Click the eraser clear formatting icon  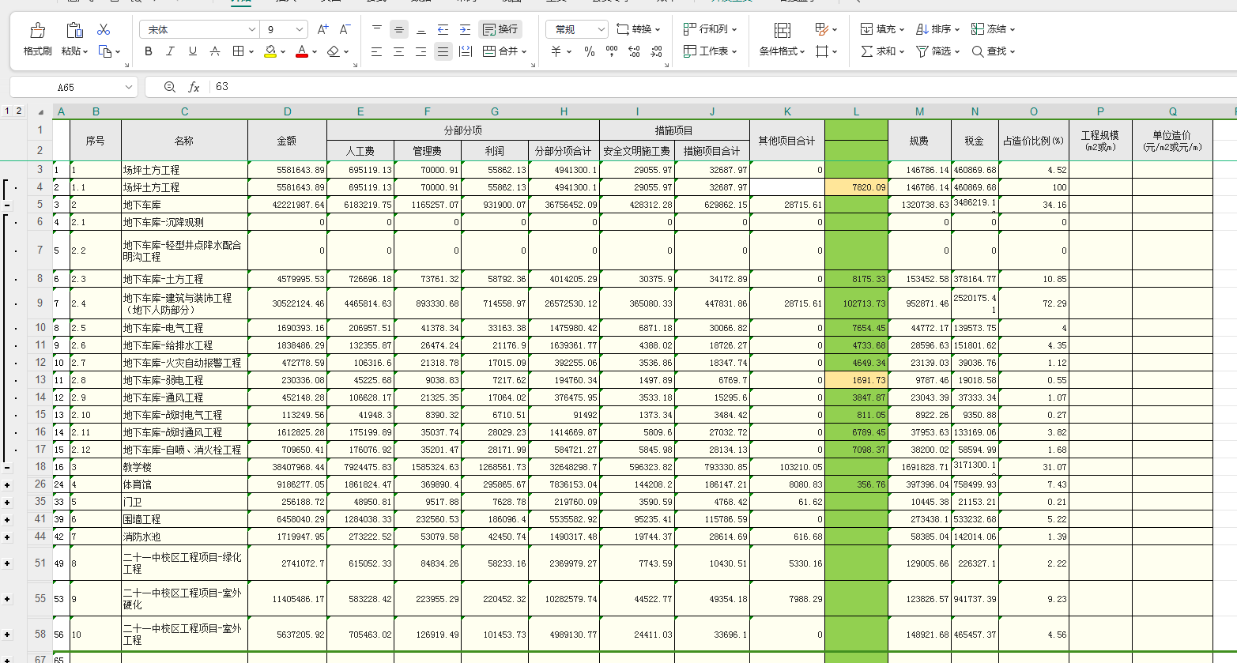tap(333, 51)
